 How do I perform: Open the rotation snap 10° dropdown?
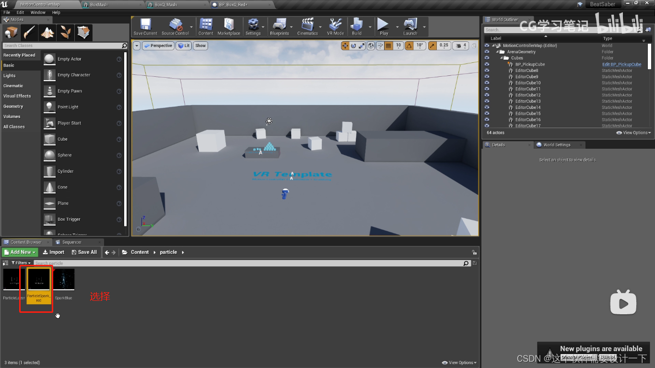(420, 46)
